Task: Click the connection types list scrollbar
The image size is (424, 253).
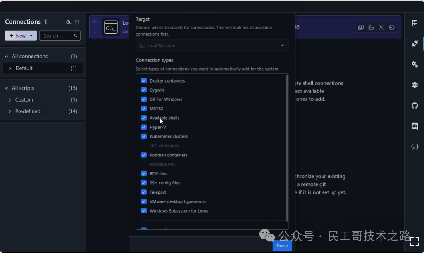Action: coord(287,147)
